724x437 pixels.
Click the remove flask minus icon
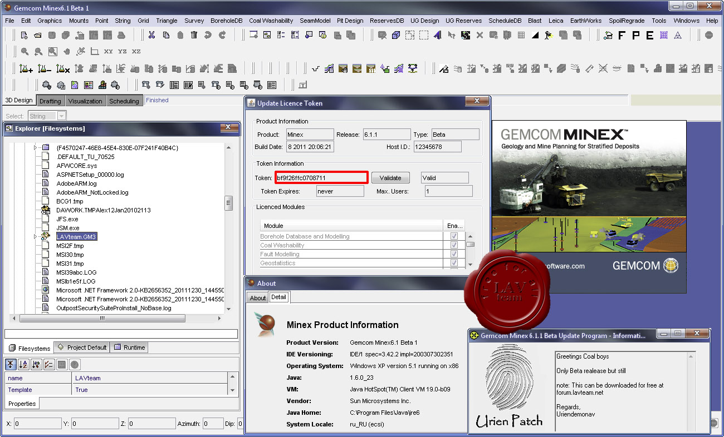pos(45,69)
